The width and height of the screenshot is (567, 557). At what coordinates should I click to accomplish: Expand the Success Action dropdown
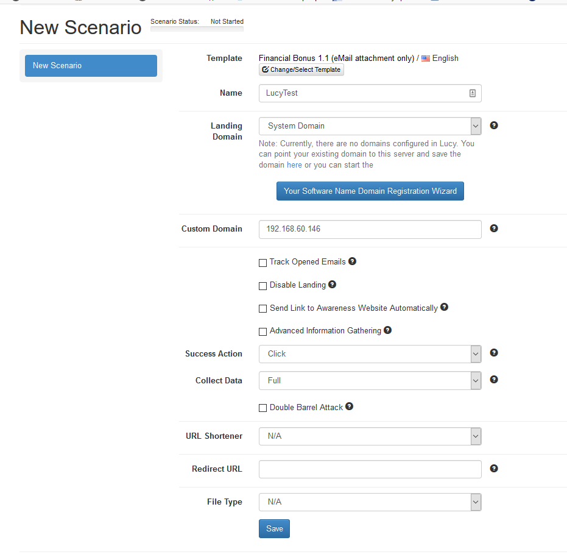(x=370, y=354)
